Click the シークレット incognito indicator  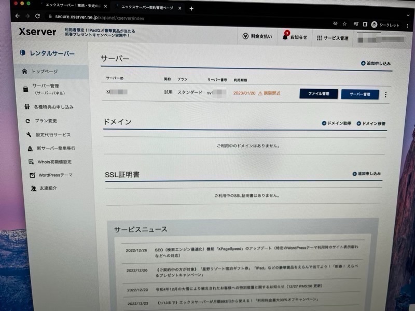pos(385,25)
